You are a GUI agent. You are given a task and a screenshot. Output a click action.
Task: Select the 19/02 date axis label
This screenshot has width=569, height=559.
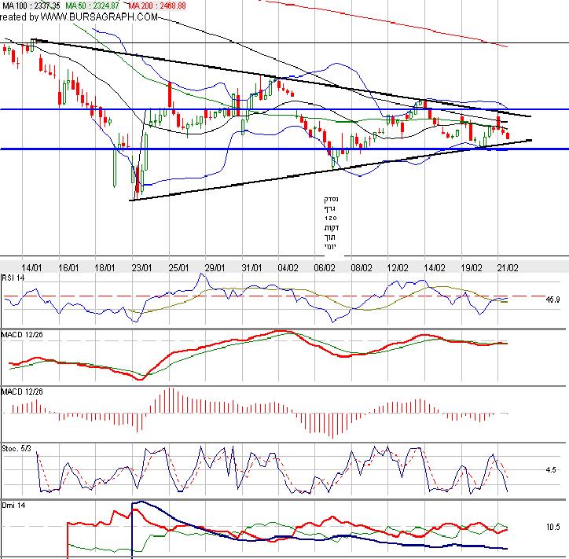(472, 268)
